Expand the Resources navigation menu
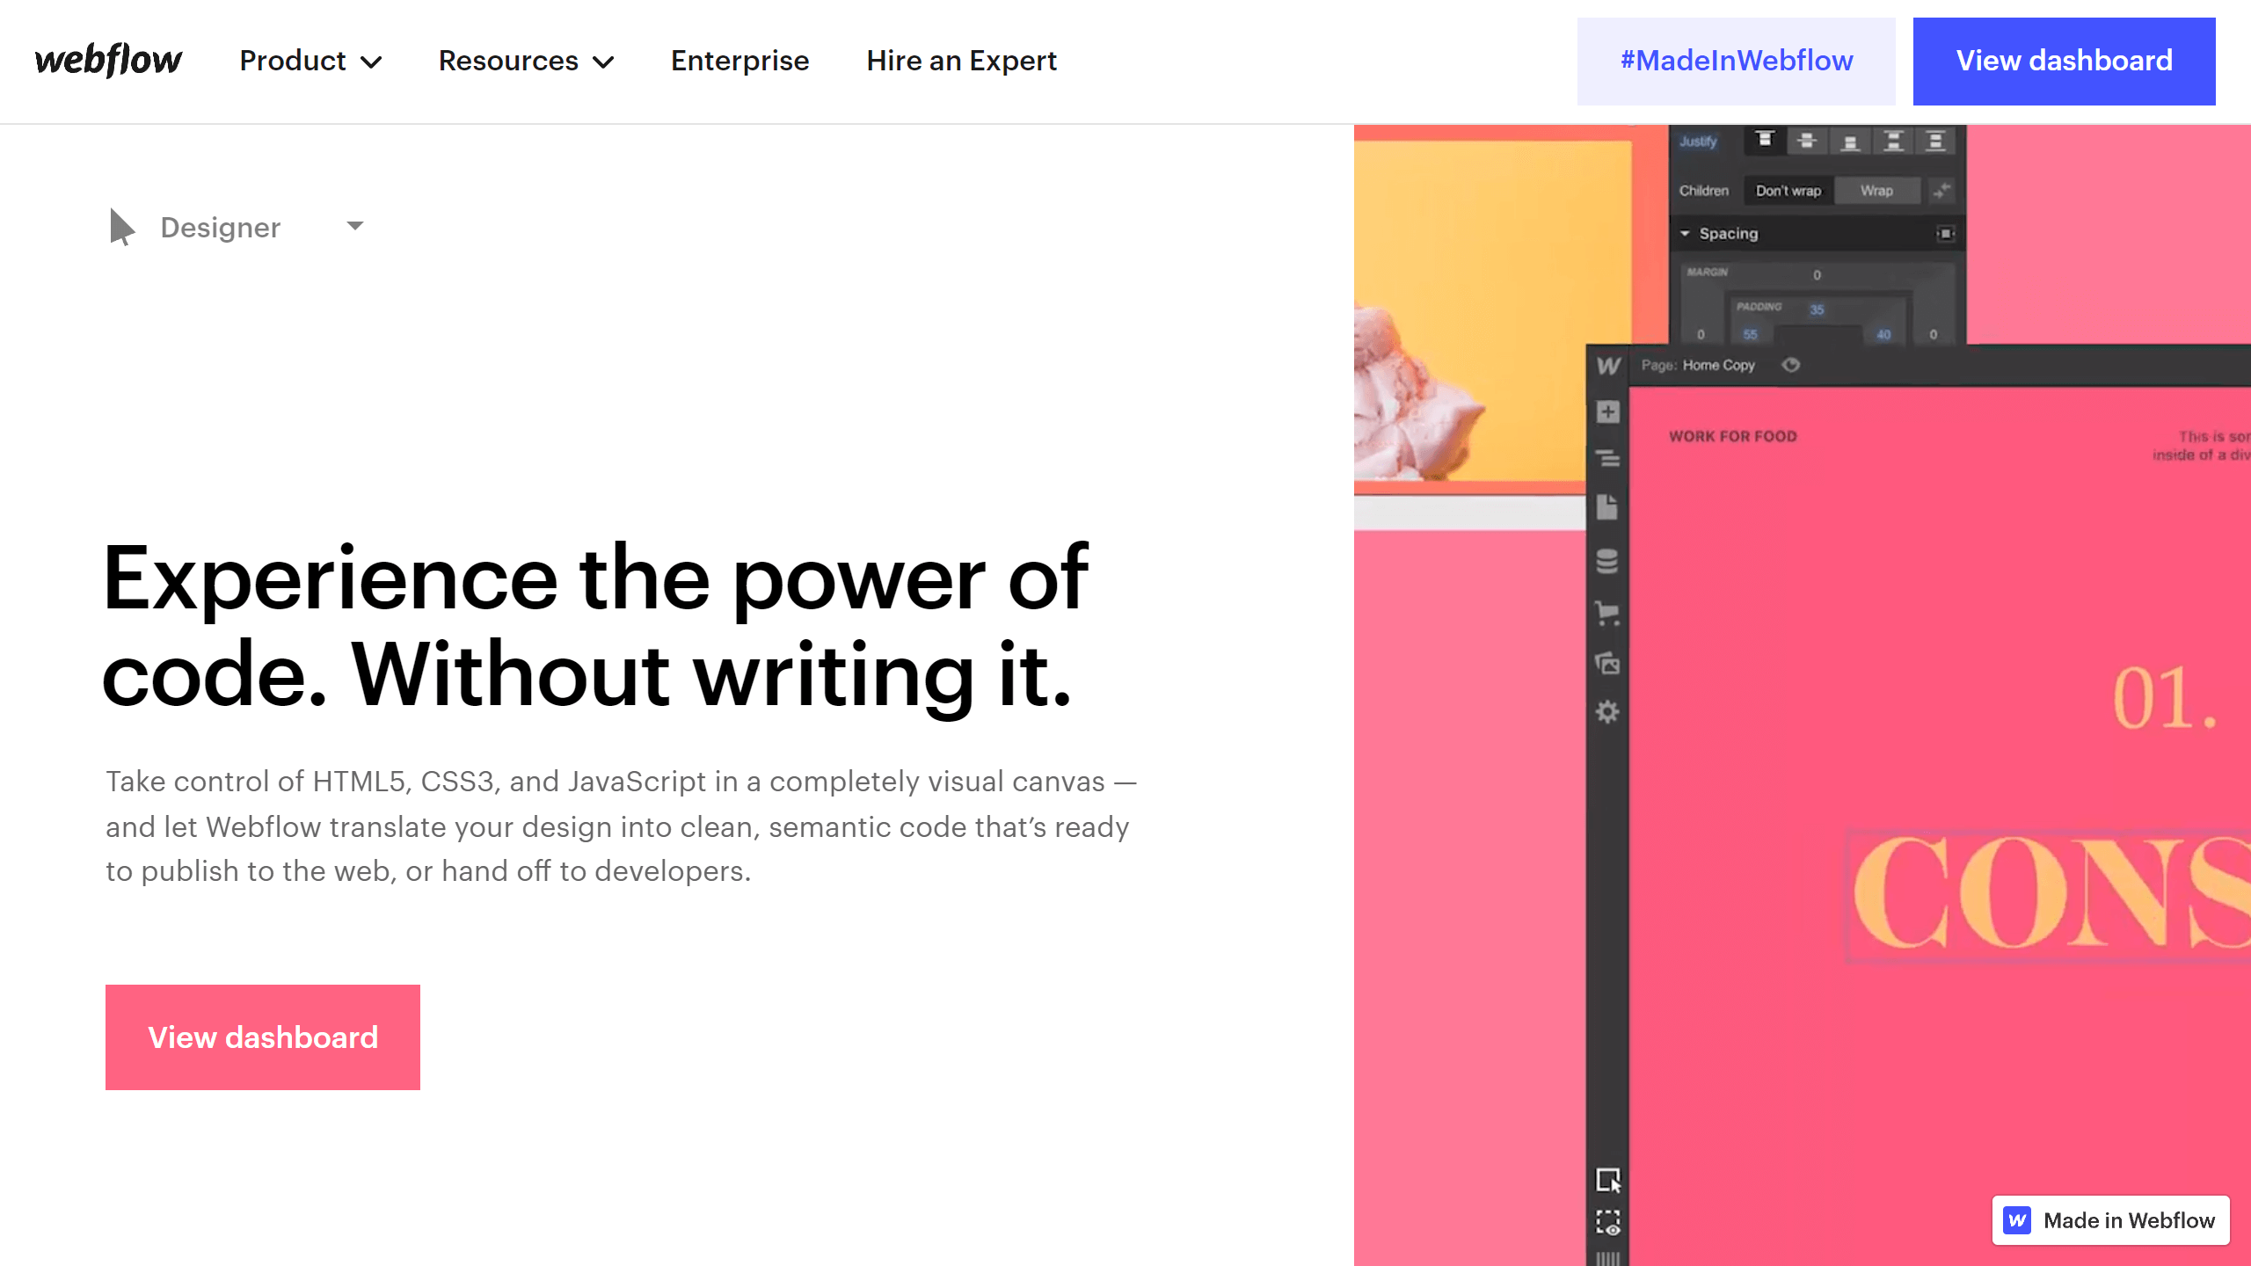 tap(526, 61)
